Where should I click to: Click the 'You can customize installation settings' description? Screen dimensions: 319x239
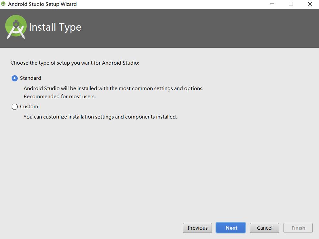coord(100,117)
